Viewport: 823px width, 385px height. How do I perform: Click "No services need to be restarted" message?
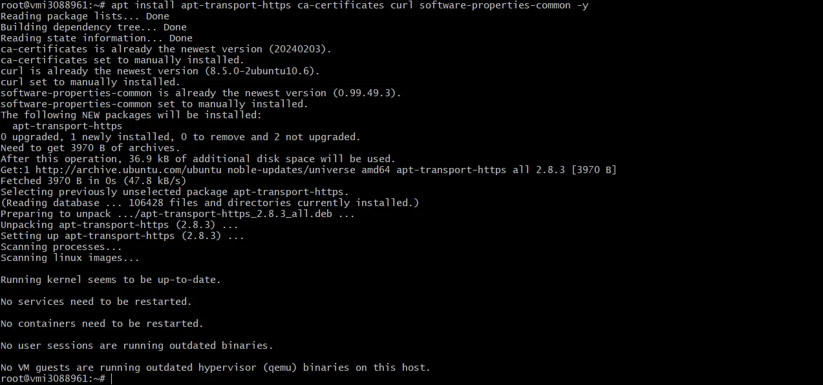click(x=96, y=302)
